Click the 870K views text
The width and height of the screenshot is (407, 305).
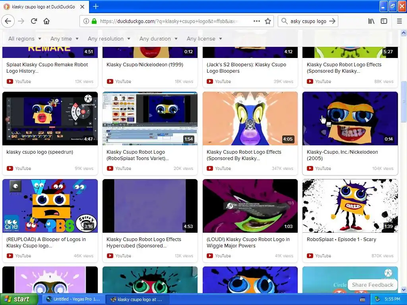382,256
